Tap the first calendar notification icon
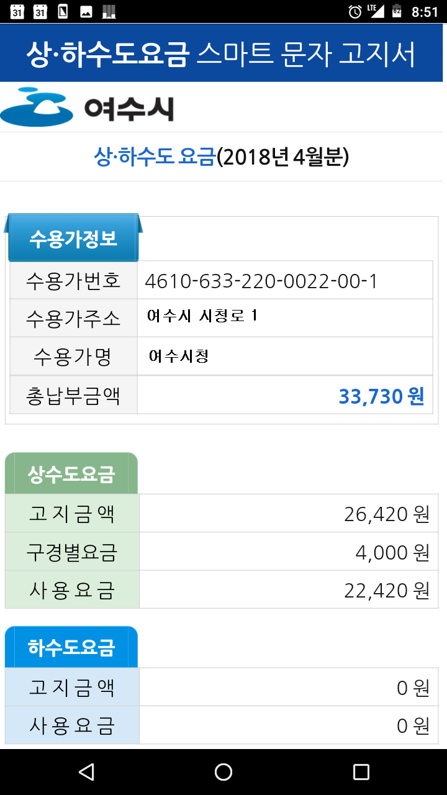 point(17,11)
